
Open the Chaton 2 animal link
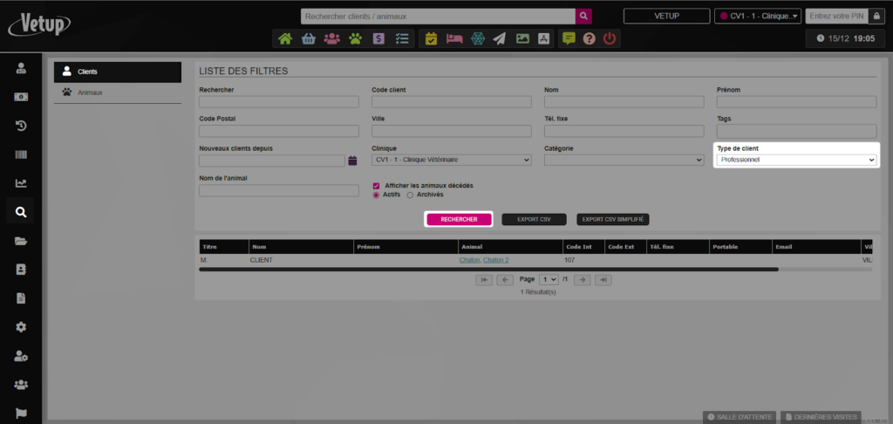pos(495,260)
